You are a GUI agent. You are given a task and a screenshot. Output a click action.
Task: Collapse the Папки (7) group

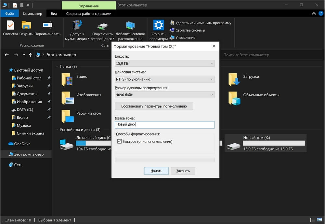pos(56,66)
